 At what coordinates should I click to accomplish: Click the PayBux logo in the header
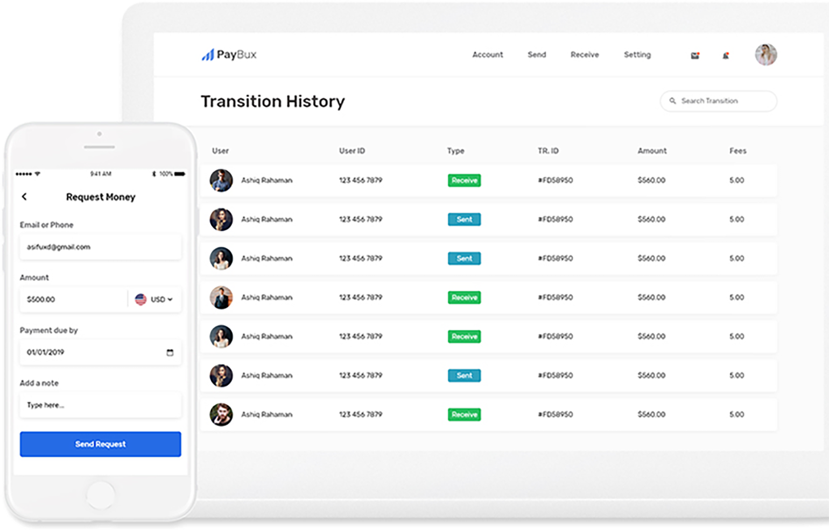coord(229,54)
